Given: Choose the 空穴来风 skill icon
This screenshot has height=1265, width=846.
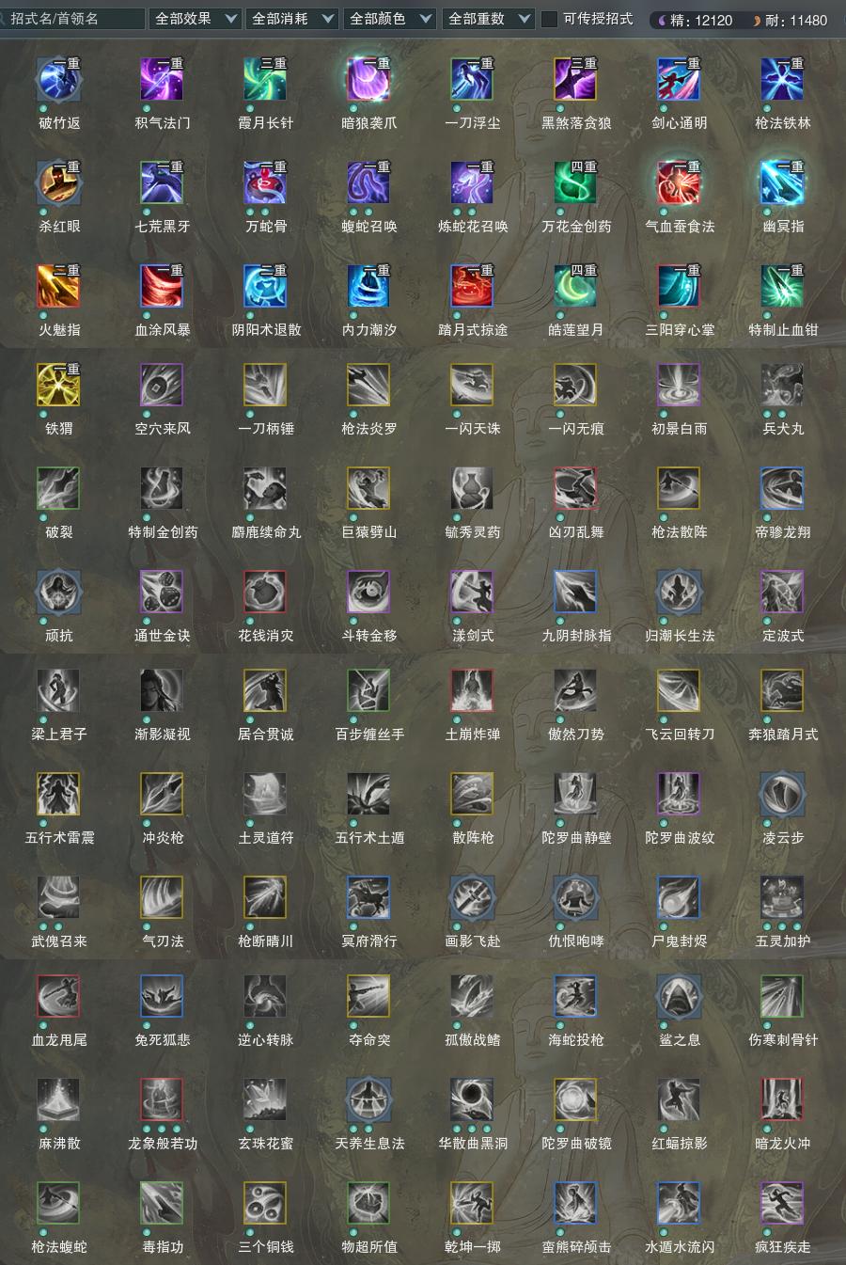Looking at the screenshot, I should [x=162, y=385].
